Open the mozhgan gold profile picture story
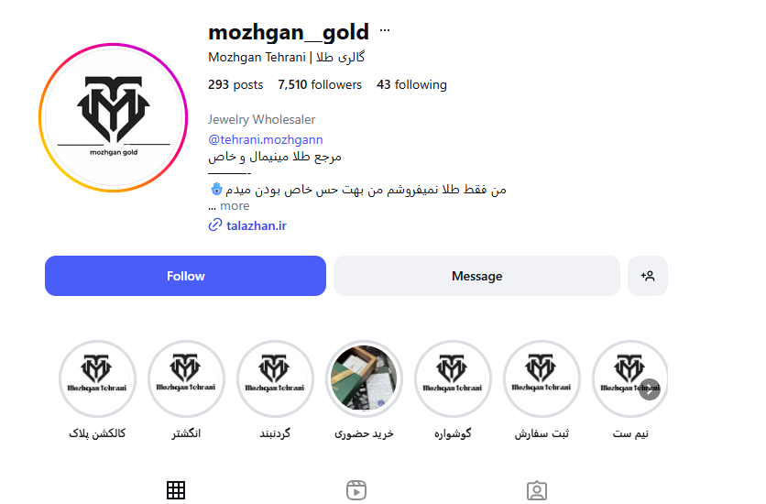Image resolution: width=766 pixels, height=504 pixels. pyautogui.click(x=114, y=117)
